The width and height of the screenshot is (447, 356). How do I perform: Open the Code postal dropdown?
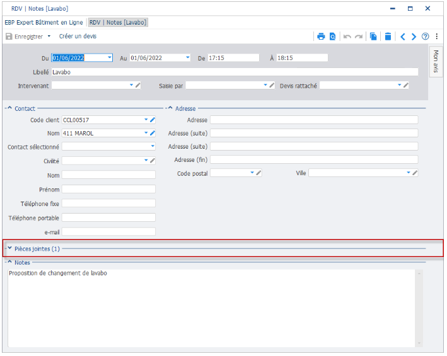(x=252, y=173)
